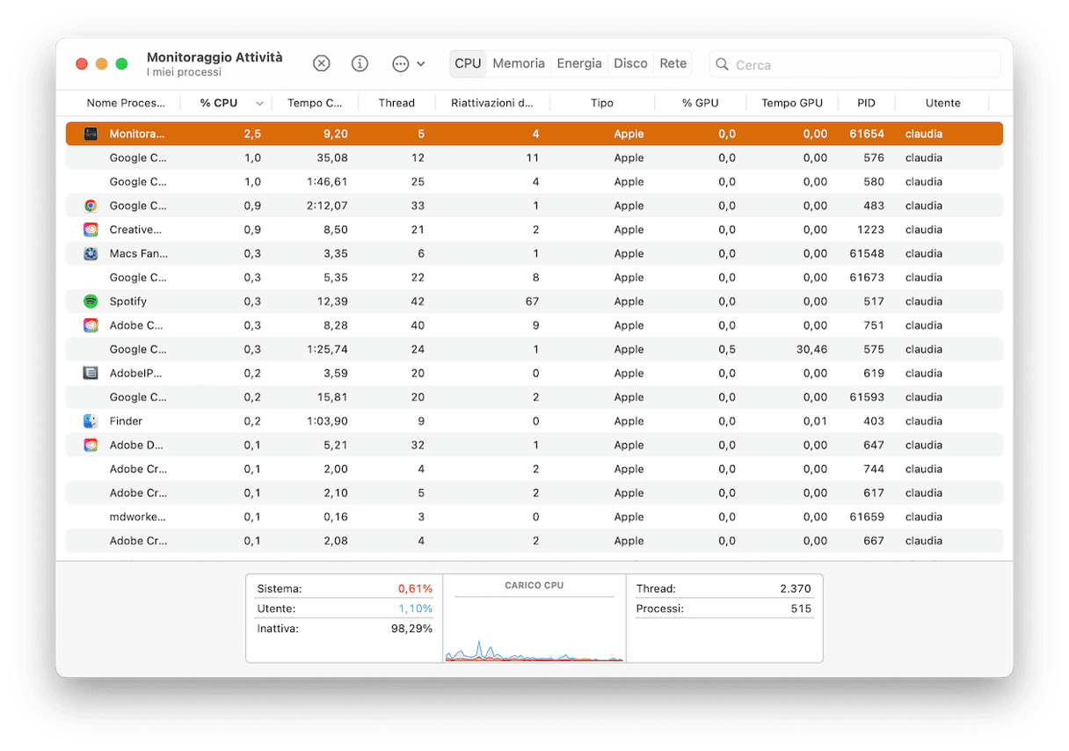The image size is (1069, 751).
Task: Click the Creative Cloud process icon
Action: pos(91,230)
